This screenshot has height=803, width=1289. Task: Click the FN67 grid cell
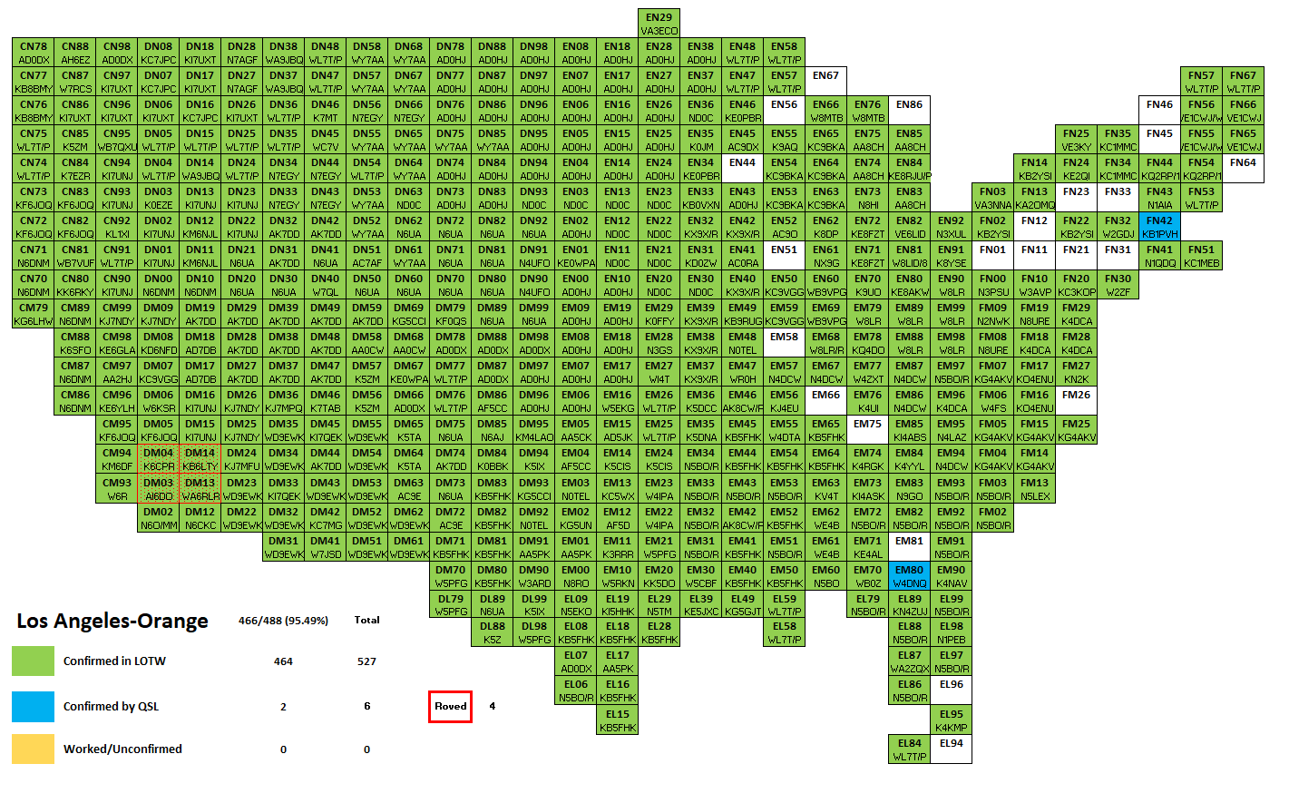tap(1243, 82)
